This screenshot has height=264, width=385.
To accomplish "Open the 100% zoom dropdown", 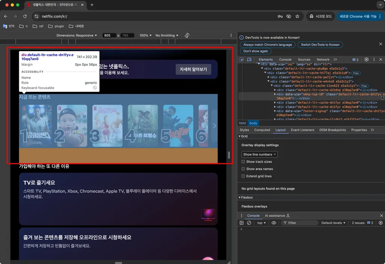I will click(146, 35).
